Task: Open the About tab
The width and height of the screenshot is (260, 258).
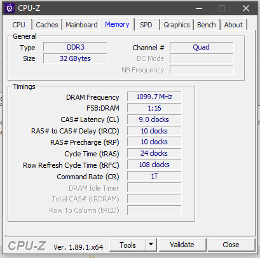Action: (233, 25)
